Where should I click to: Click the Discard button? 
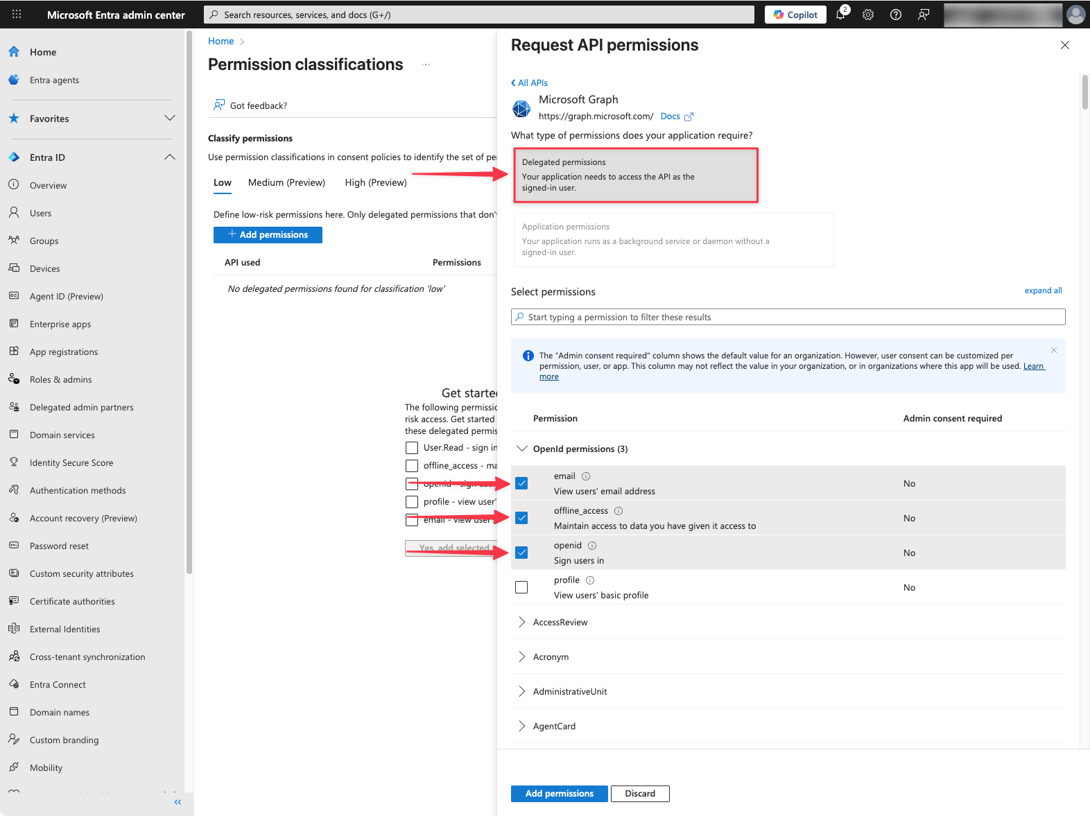[x=639, y=794]
